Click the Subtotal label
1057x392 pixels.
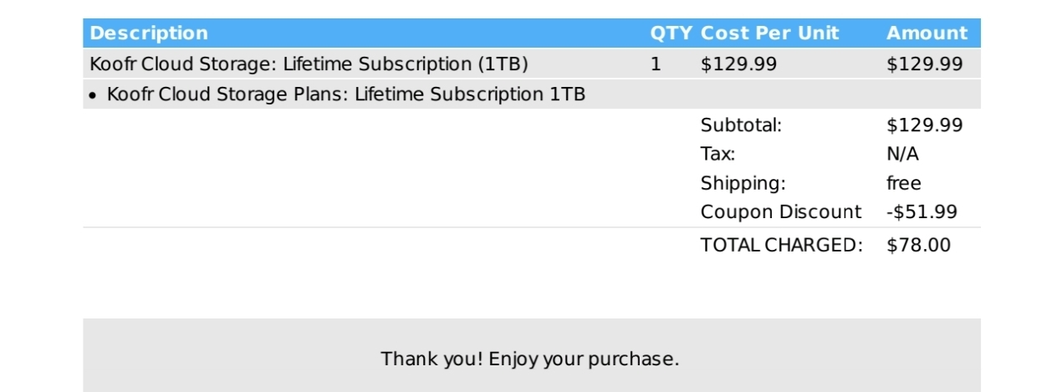click(741, 125)
